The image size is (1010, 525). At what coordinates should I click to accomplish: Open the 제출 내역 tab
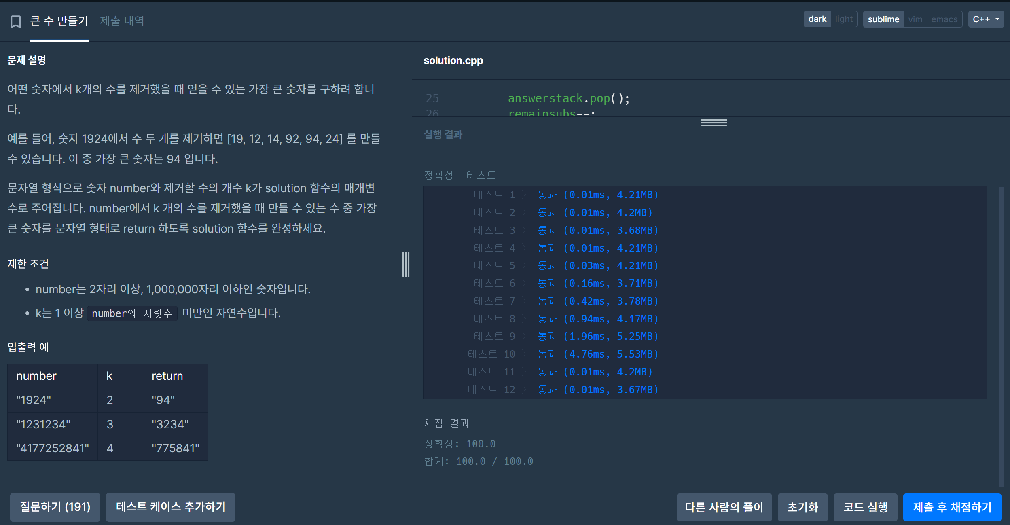(122, 21)
